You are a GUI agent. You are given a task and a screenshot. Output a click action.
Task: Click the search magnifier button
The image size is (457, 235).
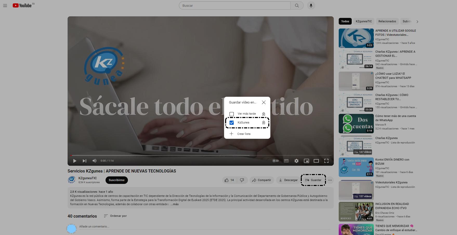(297, 5)
